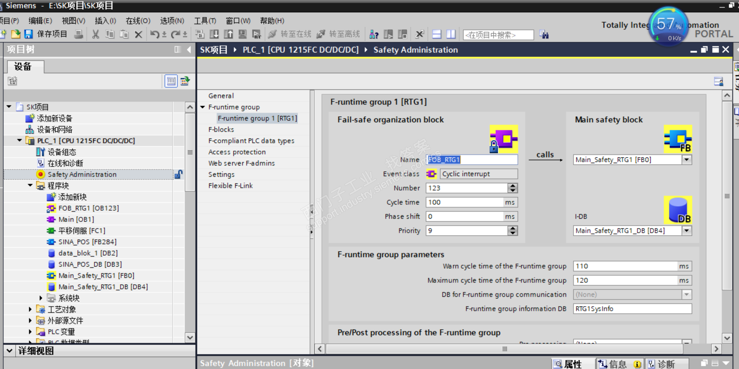This screenshot has height=369, width=739.
Task: Click the Upload from device icon
Action: [228, 34]
